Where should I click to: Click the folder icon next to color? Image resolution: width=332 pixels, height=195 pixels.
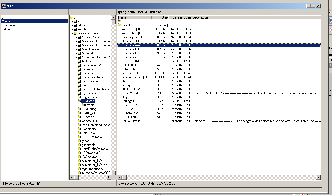79,85
